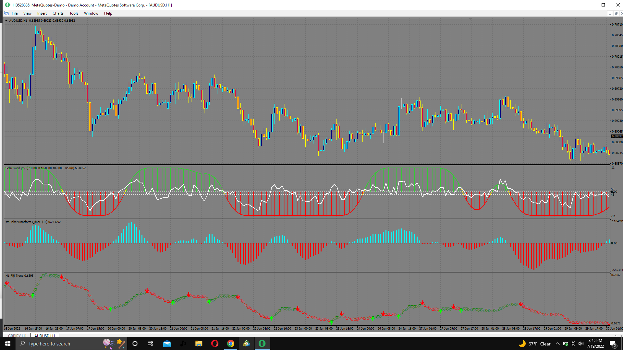Switch to the GBPJPY H1 chart tab
The height and width of the screenshot is (350, 623).
coord(17,335)
